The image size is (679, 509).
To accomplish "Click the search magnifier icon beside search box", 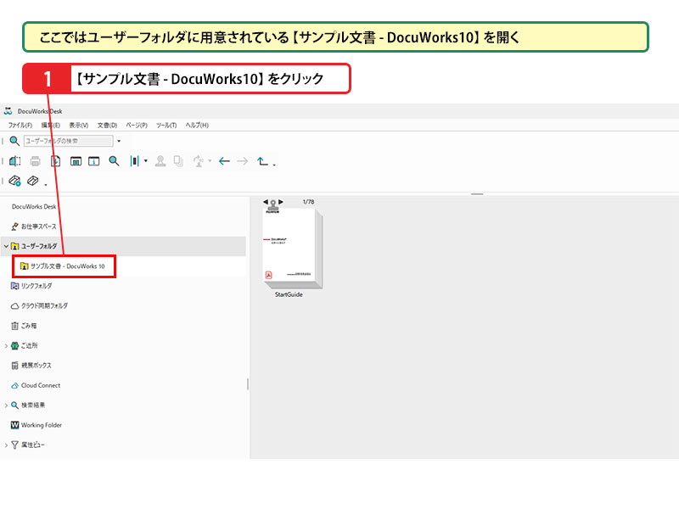I will 14,141.
